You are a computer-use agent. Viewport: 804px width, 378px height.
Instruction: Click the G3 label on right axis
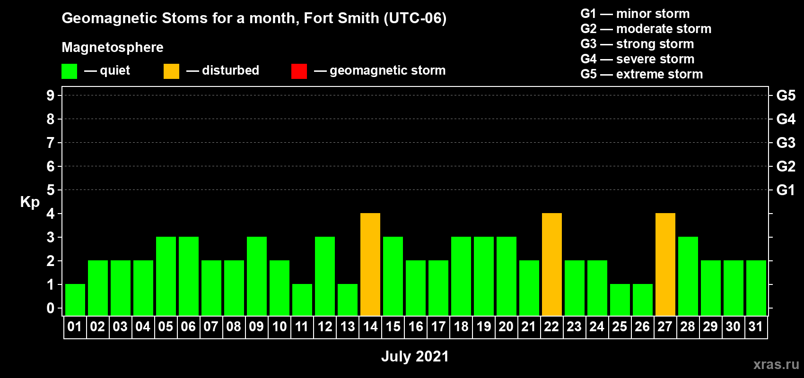point(786,143)
